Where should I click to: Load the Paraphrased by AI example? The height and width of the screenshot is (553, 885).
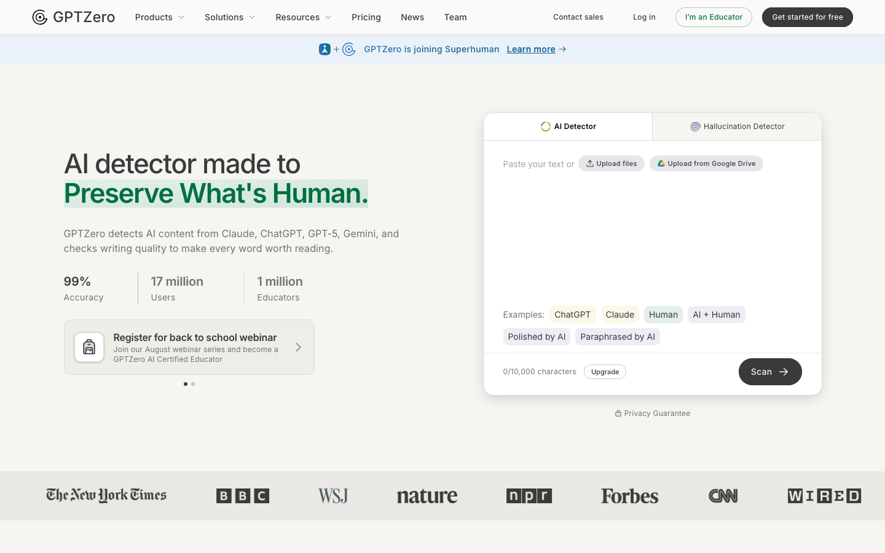point(618,337)
